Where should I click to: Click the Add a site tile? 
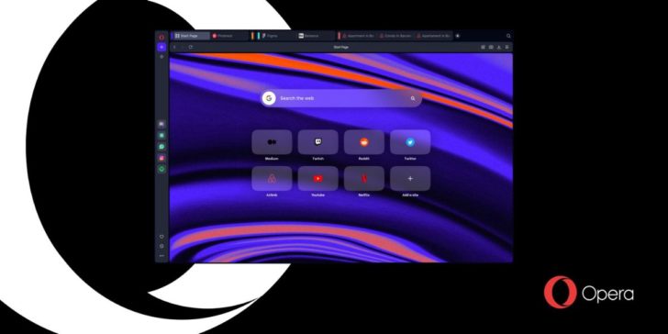(x=410, y=179)
